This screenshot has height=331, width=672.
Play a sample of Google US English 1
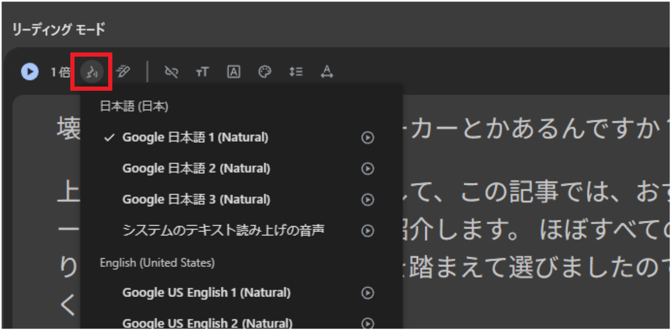pyautogui.click(x=367, y=293)
